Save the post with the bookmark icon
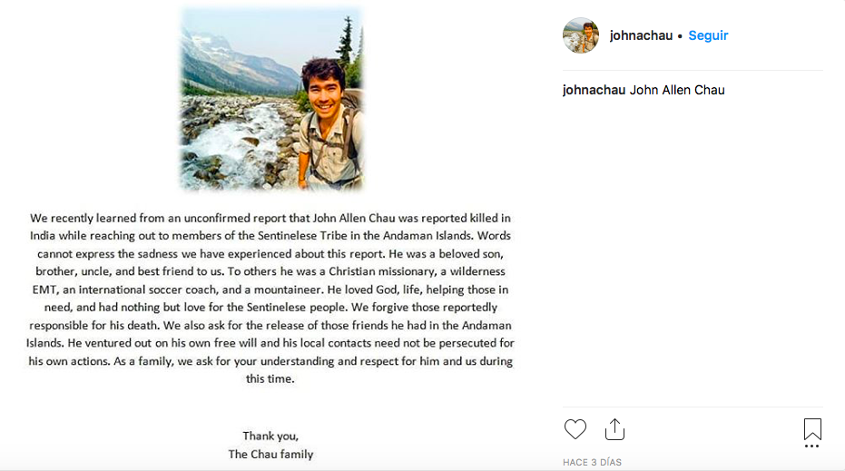The height and width of the screenshot is (471, 845). (x=812, y=428)
